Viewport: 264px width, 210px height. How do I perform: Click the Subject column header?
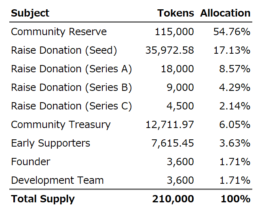pos(30,13)
